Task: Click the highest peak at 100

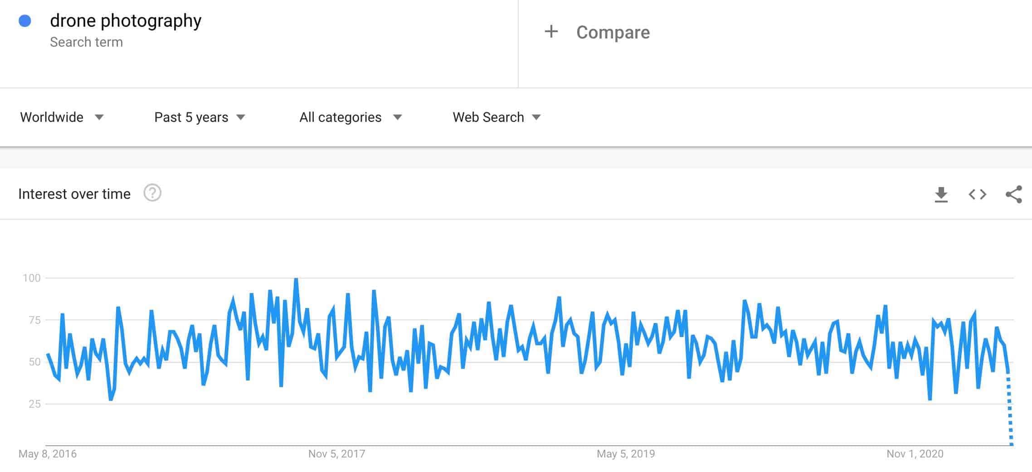Action: tap(296, 279)
